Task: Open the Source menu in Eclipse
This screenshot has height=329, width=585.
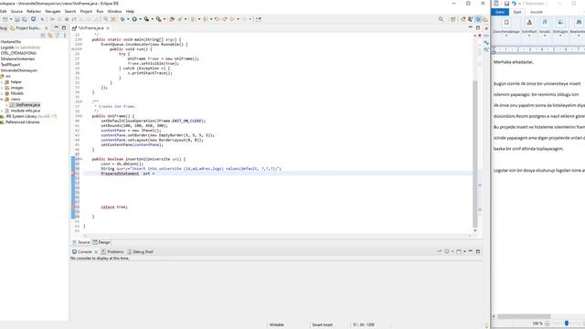Action: [x=16, y=12]
